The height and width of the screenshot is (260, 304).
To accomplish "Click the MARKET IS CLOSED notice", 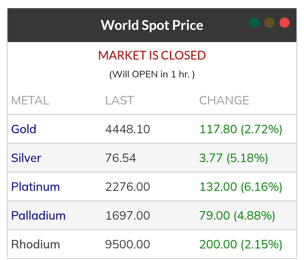I will click(x=152, y=55).
